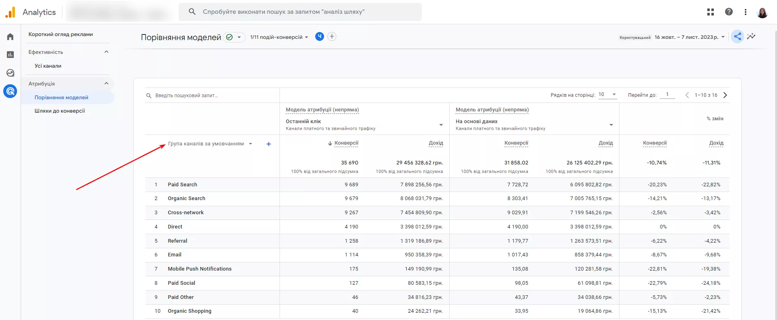Expand the conversion events dropdown
Image resolution: width=777 pixels, height=320 pixels.
(x=279, y=37)
